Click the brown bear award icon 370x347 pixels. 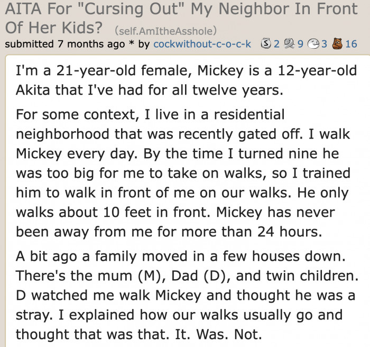pyautogui.click(x=337, y=43)
